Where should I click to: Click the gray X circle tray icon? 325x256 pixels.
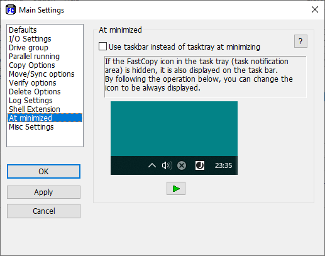(x=182, y=165)
